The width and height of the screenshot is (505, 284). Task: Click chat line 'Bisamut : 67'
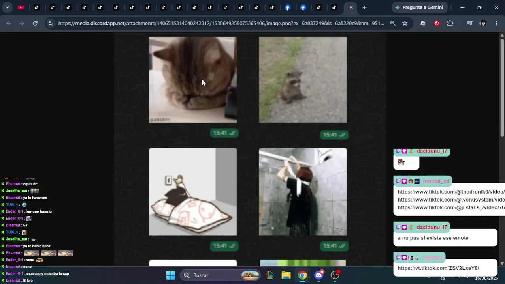pos(15,225)
